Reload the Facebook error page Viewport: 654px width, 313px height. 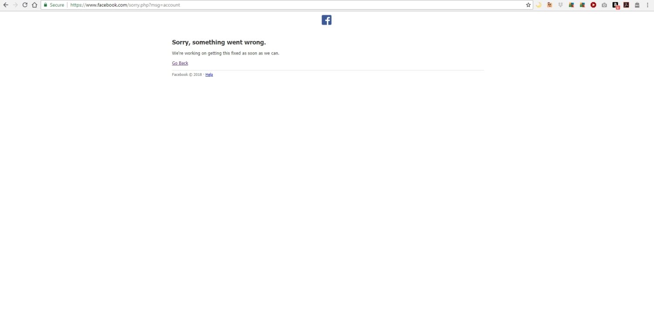coord(25,5)
